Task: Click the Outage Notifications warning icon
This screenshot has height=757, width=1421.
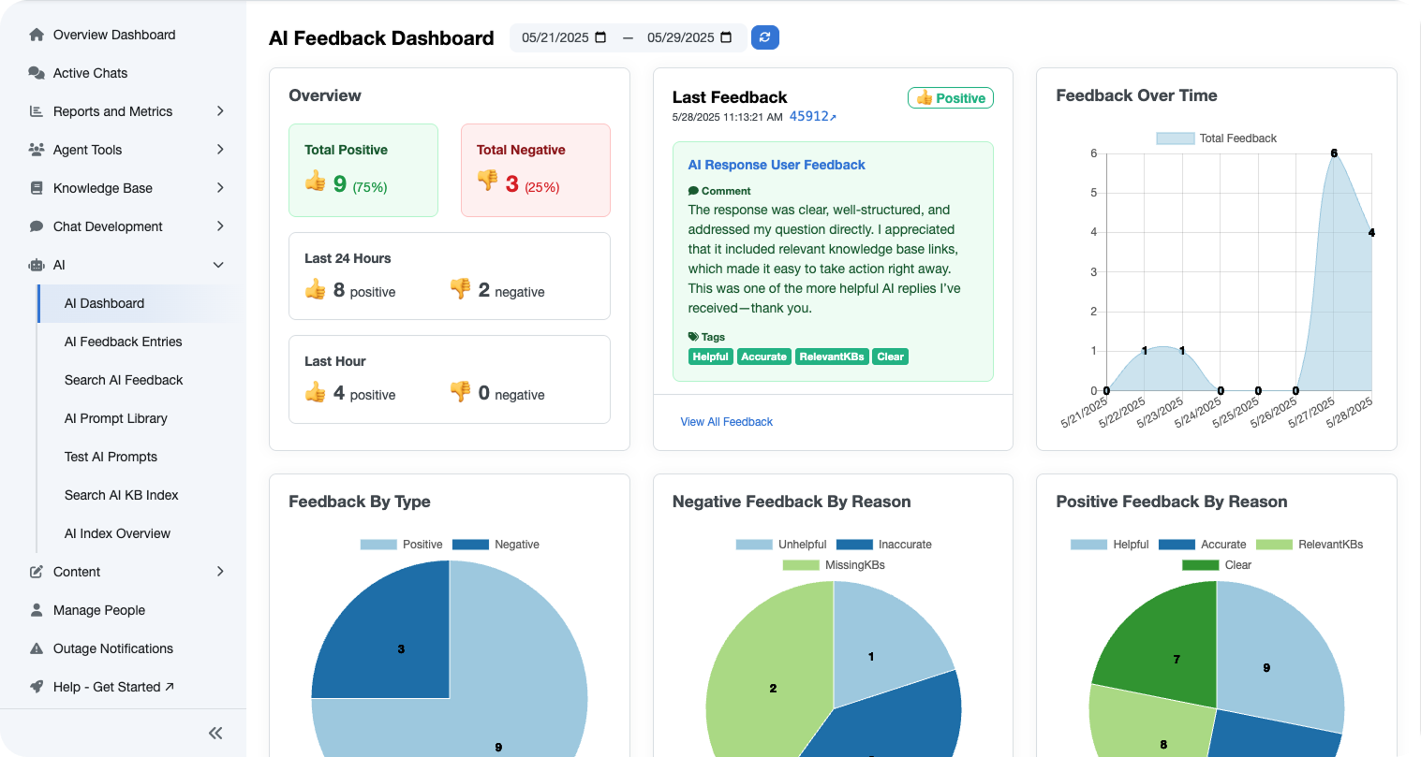Action: tap(37, 648)
